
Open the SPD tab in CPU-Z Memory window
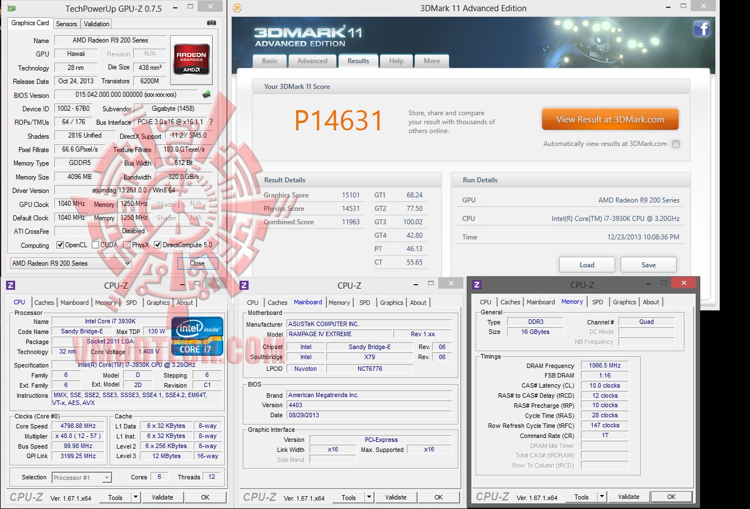coord(598,302)
